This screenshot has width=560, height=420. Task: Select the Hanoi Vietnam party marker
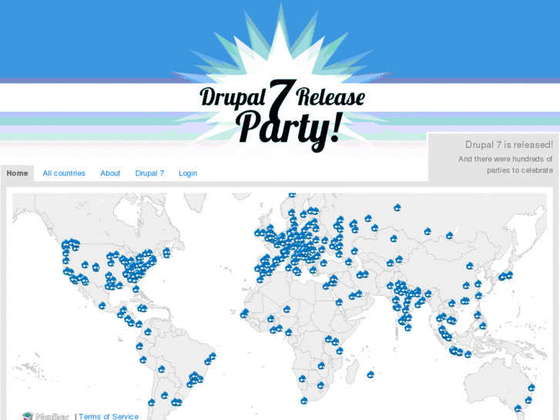coord(452,304)
